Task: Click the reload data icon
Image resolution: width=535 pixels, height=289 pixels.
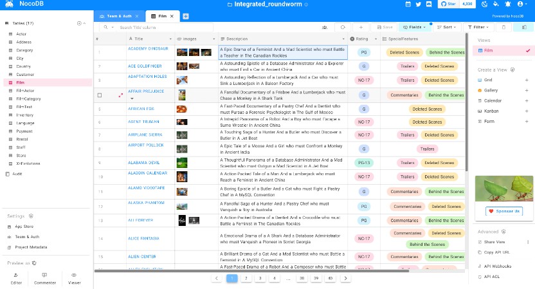Action: [343, 28]
